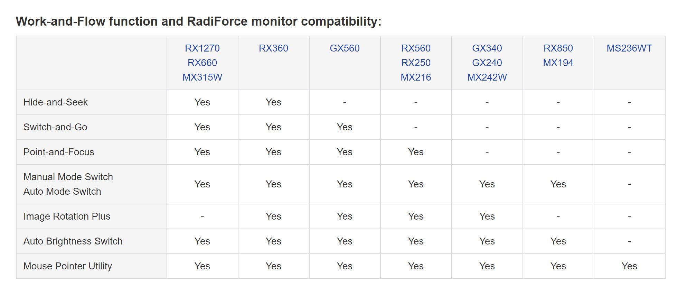Click the Point-and-Focus row label
Viewport: 687px width, 296px height.
59,152
